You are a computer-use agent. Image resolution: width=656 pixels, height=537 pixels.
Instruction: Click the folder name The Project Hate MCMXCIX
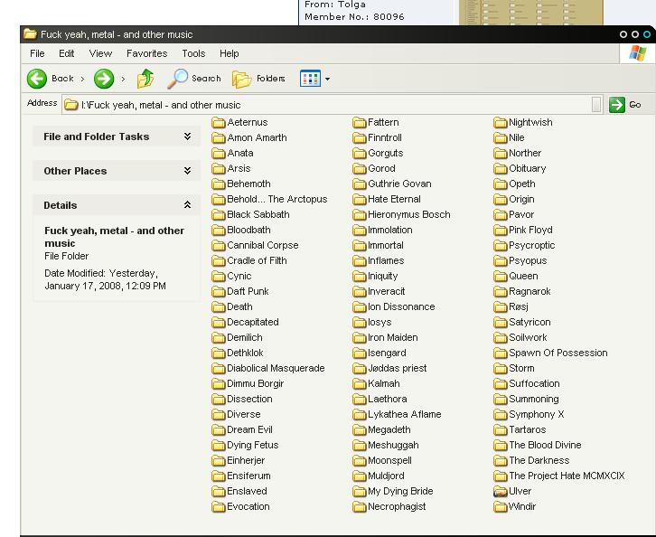[x=567, y=476]
